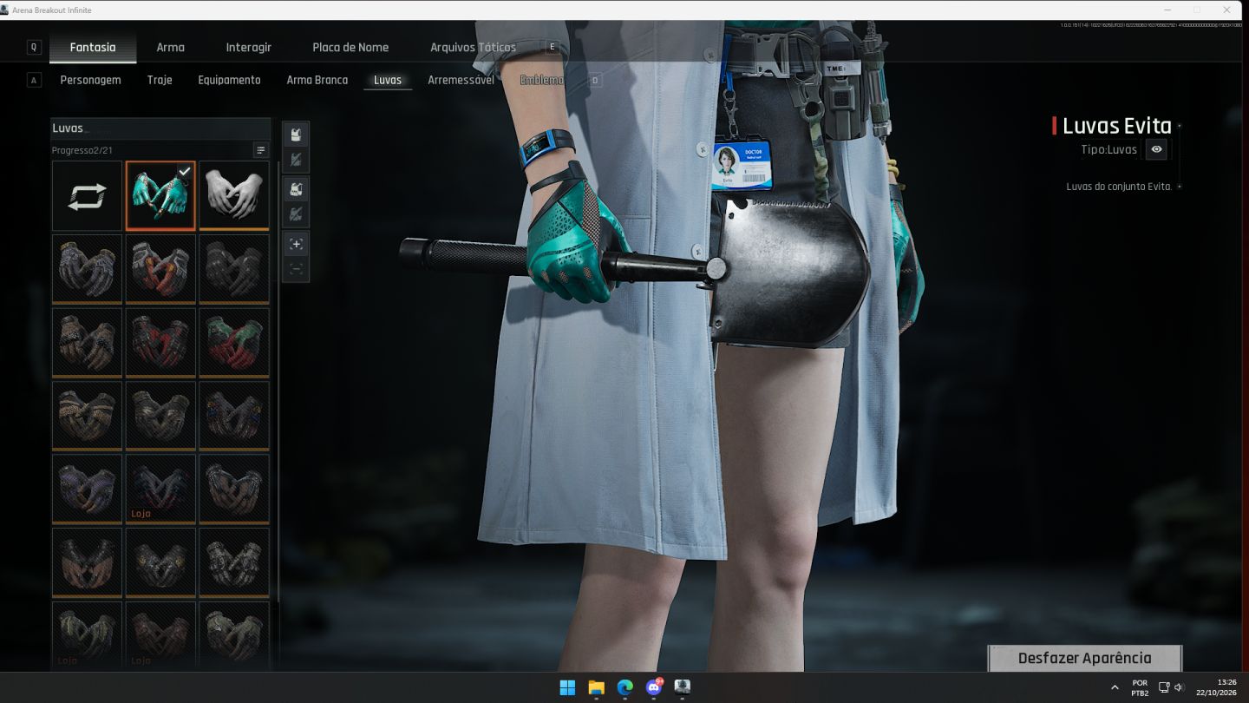Click the D key hint after Emblema
The height and width of the screenshot is (703, 1249).
tap(595, 80)
